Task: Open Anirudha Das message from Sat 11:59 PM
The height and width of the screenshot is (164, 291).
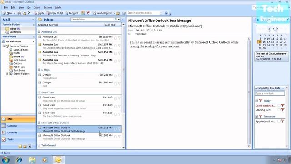Action: 80,38
